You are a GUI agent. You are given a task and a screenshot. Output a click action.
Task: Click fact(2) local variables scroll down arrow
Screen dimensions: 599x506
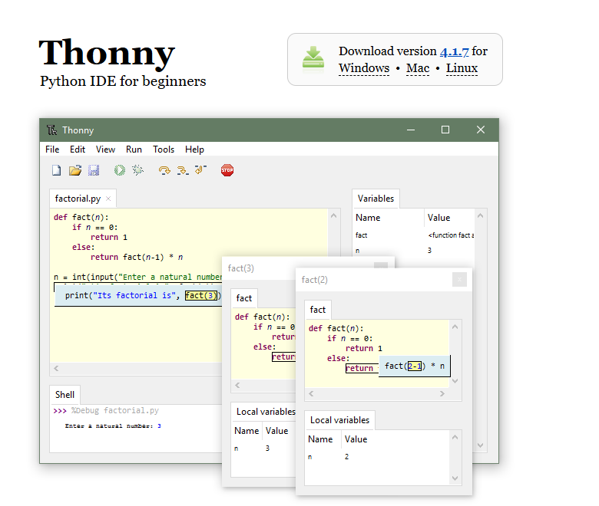pyautogui.click(x=455, y=478)
